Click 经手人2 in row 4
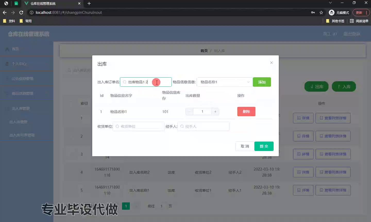This screenshot has width=371, height=222. point(235,172)
